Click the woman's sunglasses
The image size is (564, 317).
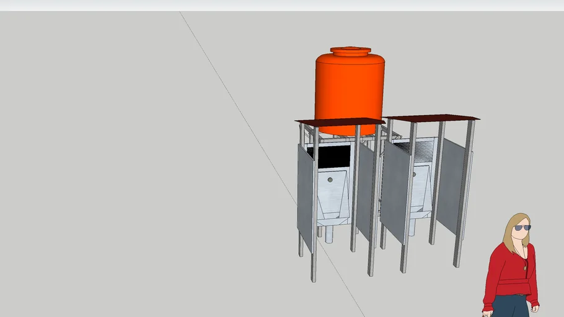521,228
